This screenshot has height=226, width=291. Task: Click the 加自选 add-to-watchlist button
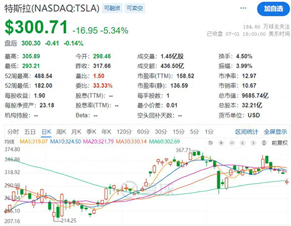point(273,9)
